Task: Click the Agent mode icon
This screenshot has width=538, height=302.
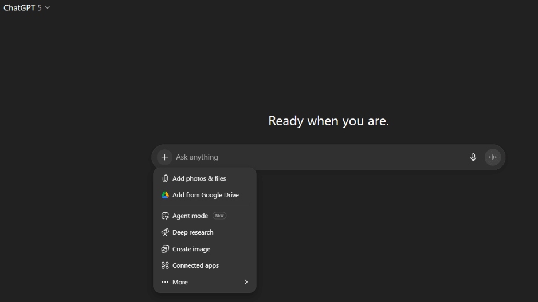Action: pos(165,216)
